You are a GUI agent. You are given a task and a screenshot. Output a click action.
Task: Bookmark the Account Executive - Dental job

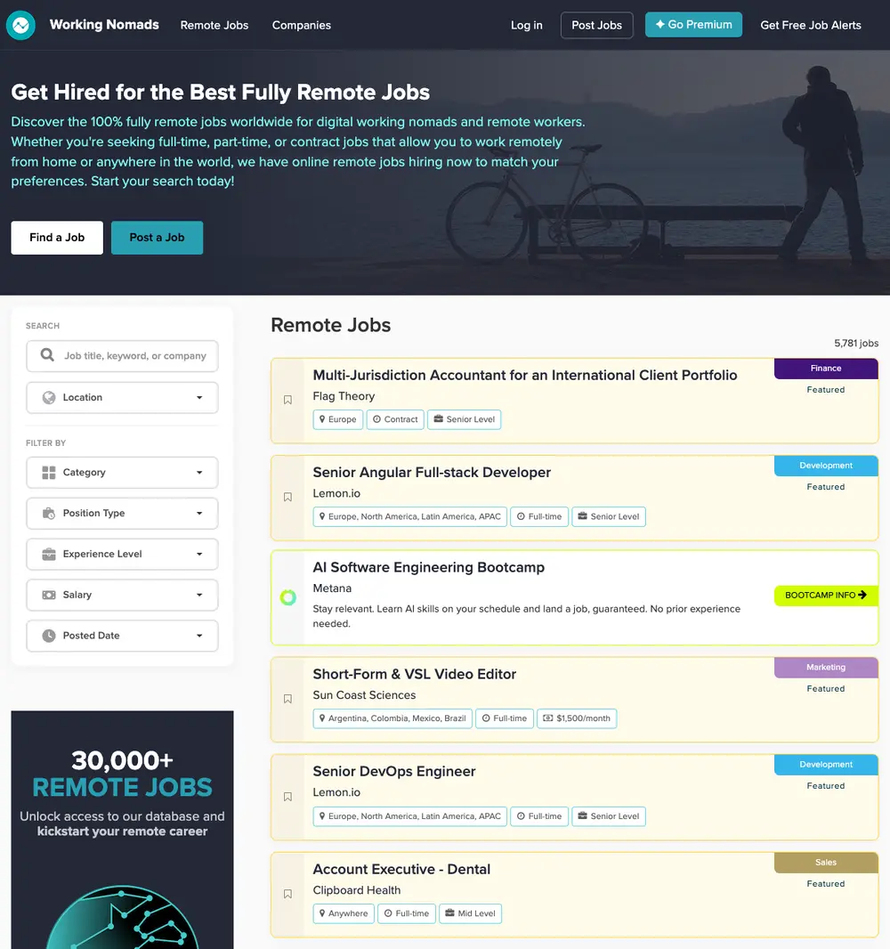(288, 894)
